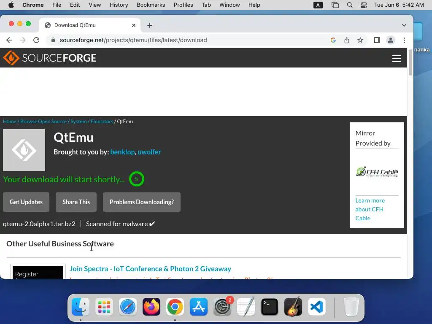Open Control Center in menu bar
Image resolution: width=432 pixels, height=324 pixels.
pyautogui.click(x=364, y=5)
